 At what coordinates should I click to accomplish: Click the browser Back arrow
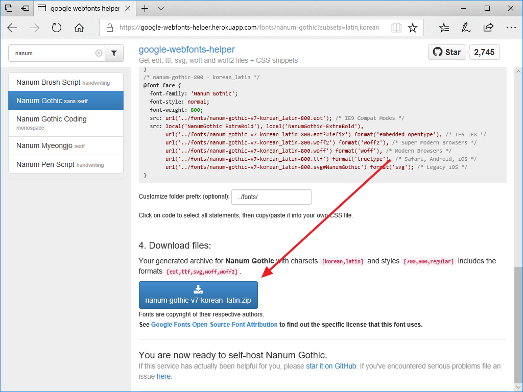coord(12,28)
